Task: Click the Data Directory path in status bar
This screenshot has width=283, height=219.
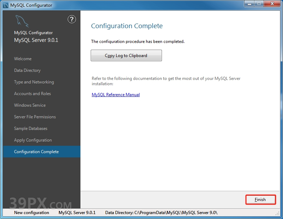Action: (x=161, y=213)
